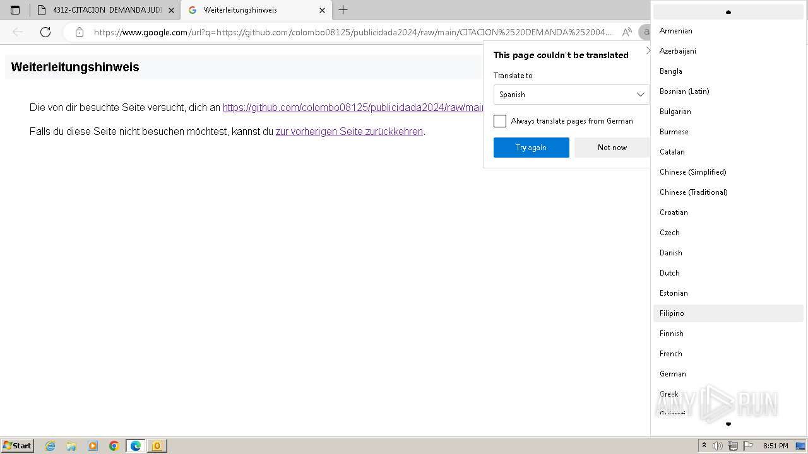Open network tray icon
The height and width of the screenshot is (454, 808).
[x=733, y=446]
